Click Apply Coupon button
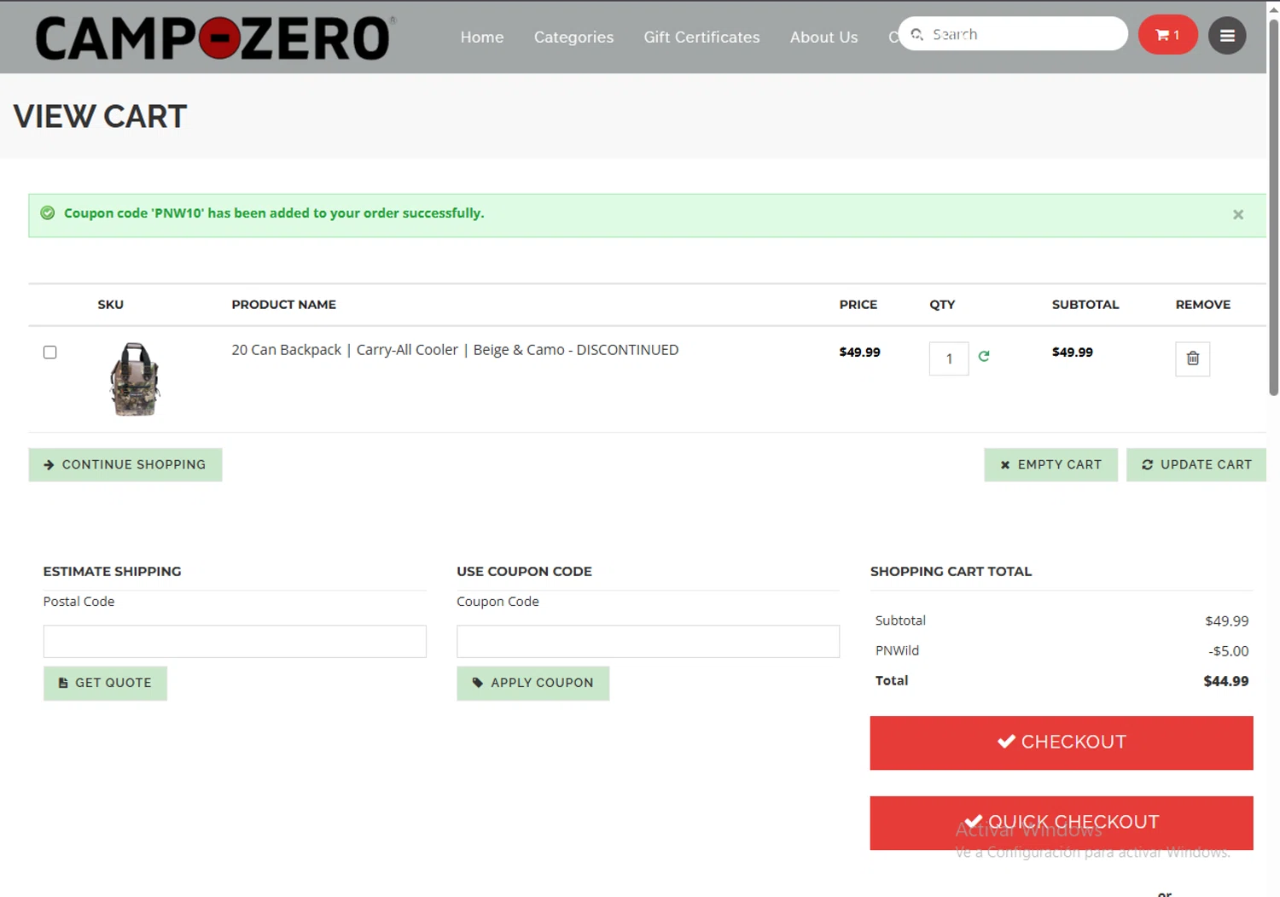This screenshot has height=897, width=1280. [532, 684]
